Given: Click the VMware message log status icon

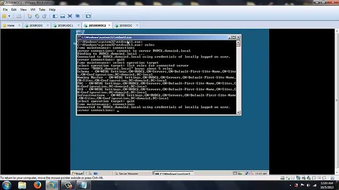Looking at the screenshot, I should (x=332, y=178).
